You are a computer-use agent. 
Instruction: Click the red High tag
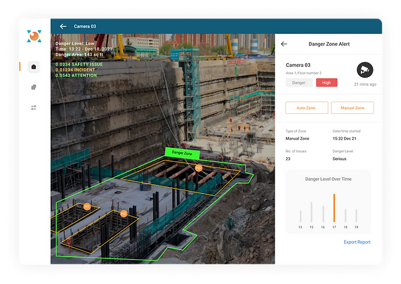pos(327,82)
